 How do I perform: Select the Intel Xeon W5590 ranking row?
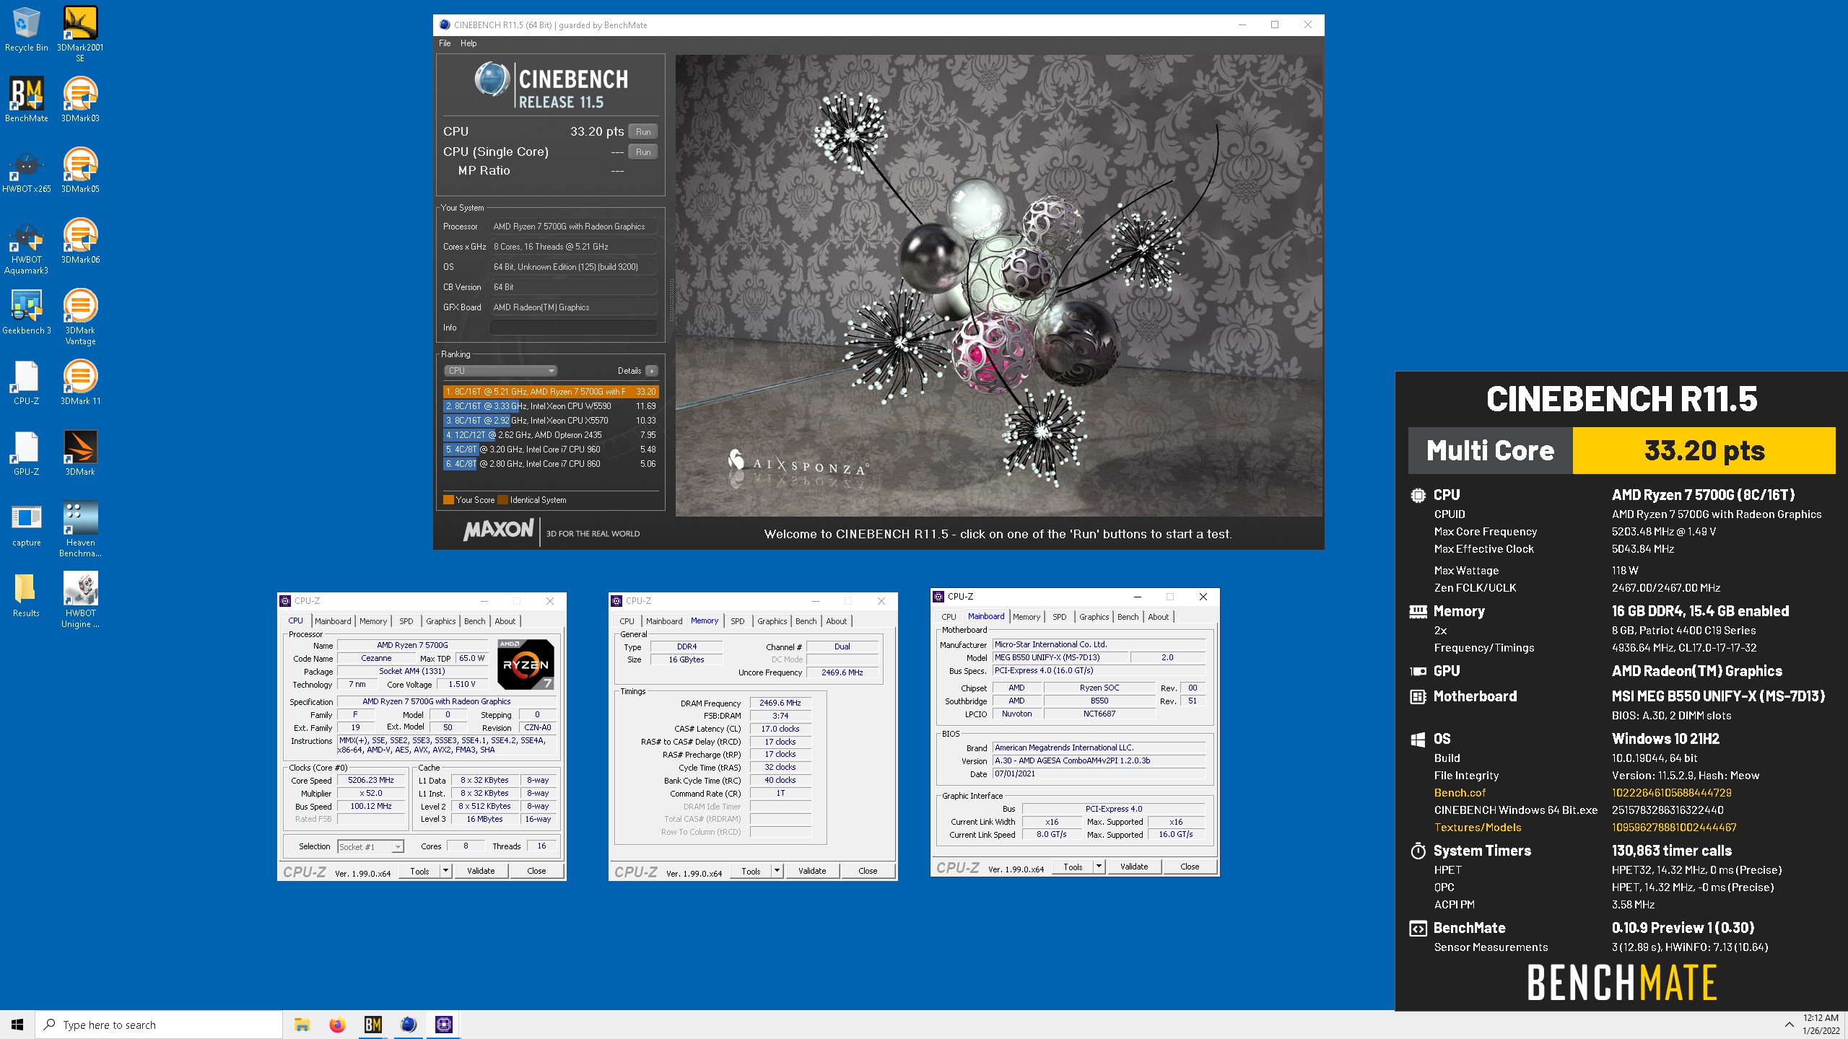click(551, 406)
